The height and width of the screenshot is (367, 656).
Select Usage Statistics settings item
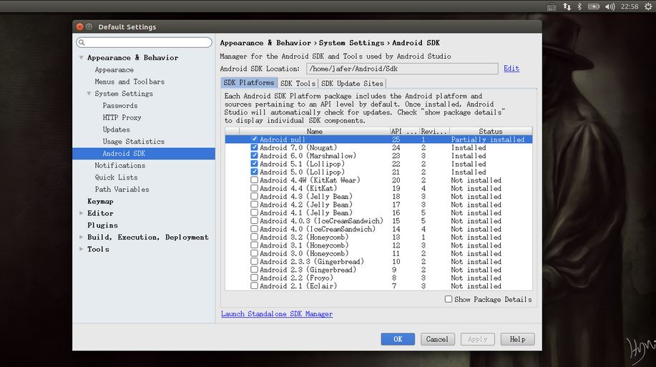(x=134, y=142)
